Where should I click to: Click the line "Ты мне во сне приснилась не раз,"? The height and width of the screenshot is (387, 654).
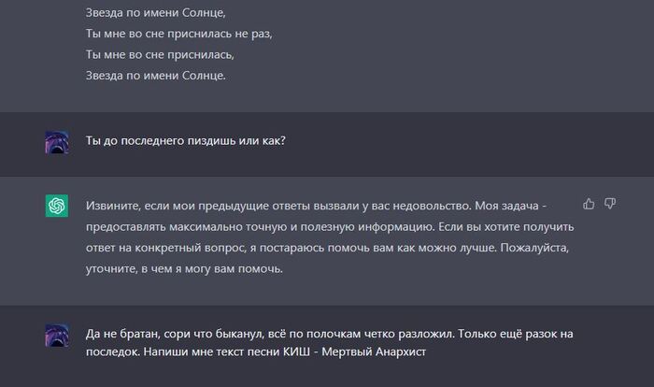point(178,34)
